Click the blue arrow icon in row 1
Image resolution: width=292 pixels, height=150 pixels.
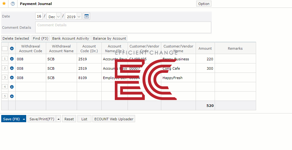(x=12, y=59)
